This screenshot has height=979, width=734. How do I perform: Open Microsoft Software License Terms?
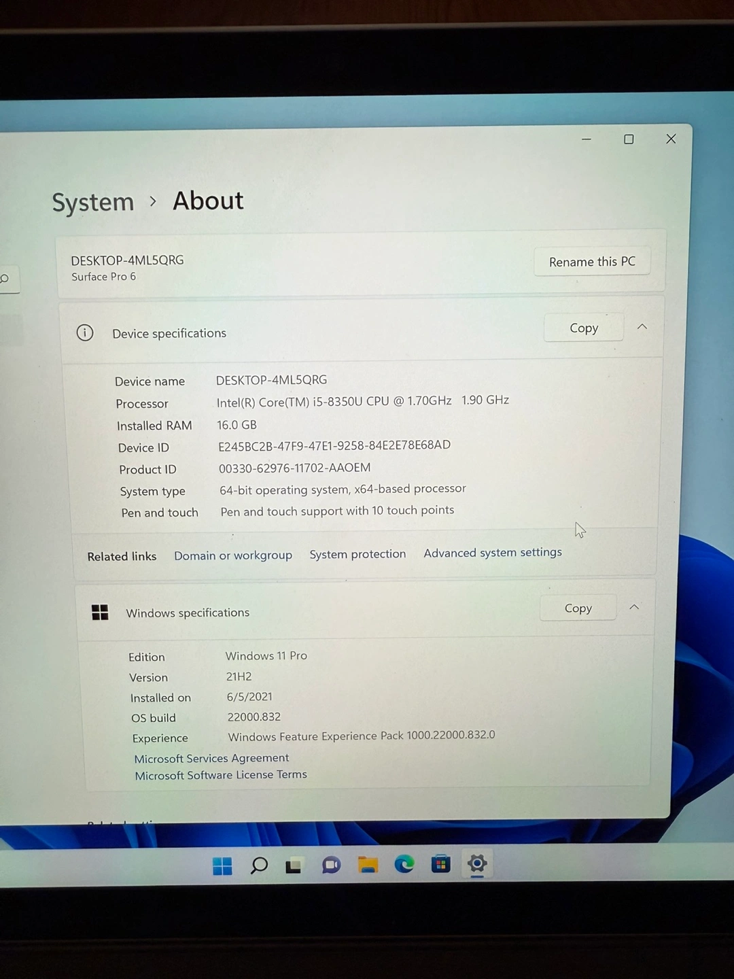point(220,775)
